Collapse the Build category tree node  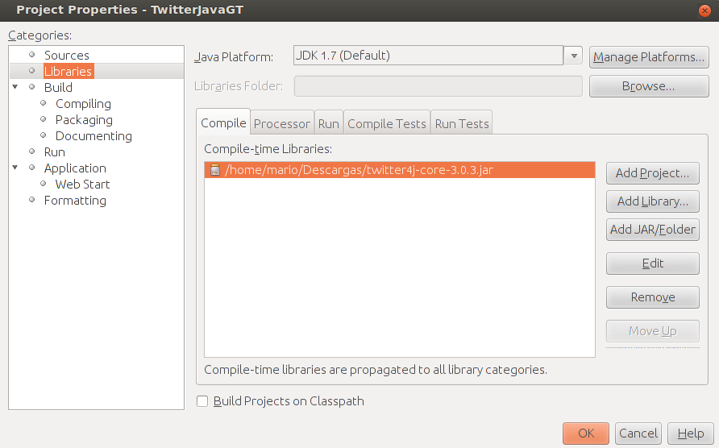click(x=15, y=87)
